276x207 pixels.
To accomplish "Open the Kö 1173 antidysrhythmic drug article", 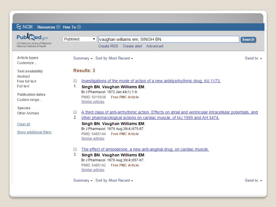I will [151, 81].
